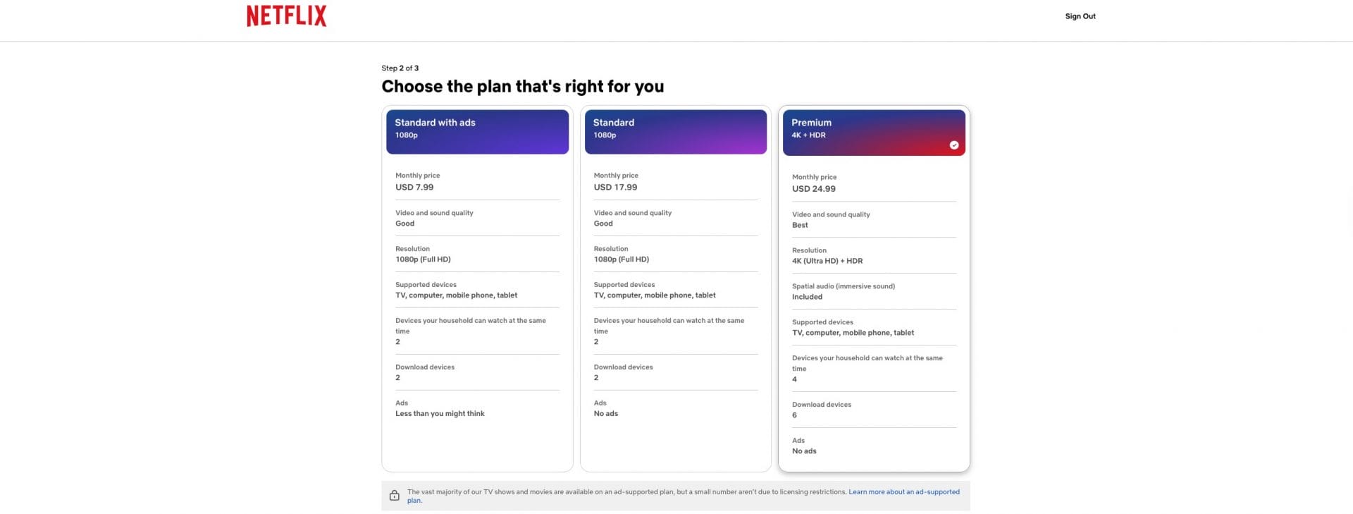
Task: Open the ad-supported plan Learn more link
Action: (x=903, y=492)
